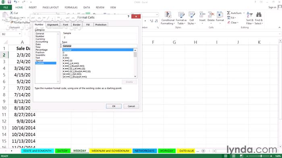
Task: Open NETWORKDAYS sheet tab
Action: (x=145, y=151)
